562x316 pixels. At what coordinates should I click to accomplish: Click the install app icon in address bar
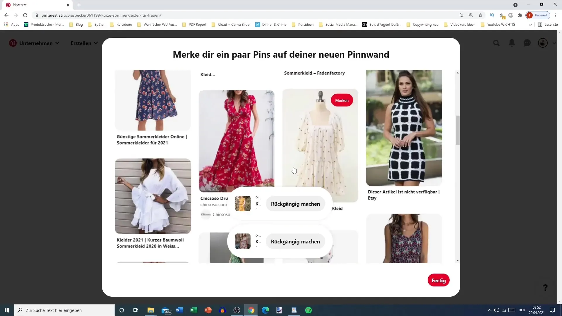tap(462, 15)
